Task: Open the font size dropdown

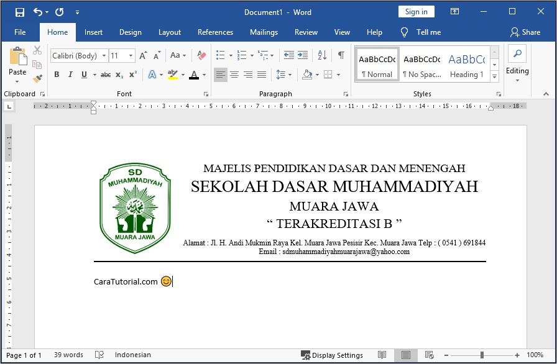Action: pos(122,55)
